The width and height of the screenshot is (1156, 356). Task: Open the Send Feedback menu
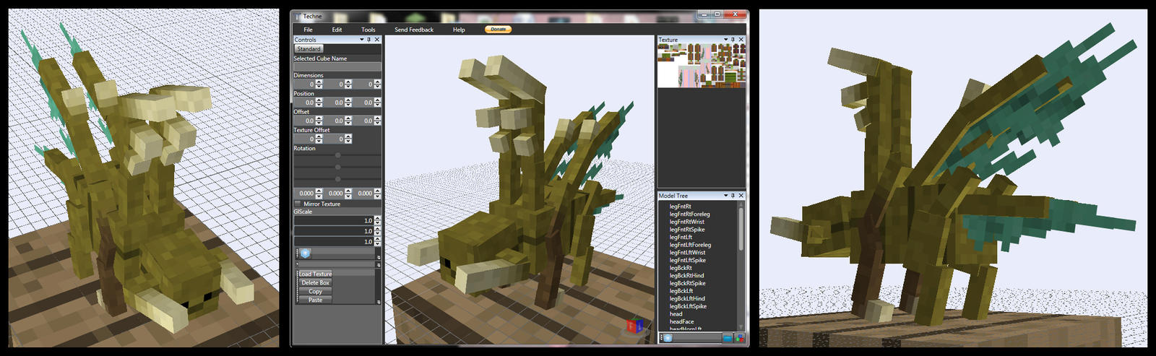[x=414, y=30]
